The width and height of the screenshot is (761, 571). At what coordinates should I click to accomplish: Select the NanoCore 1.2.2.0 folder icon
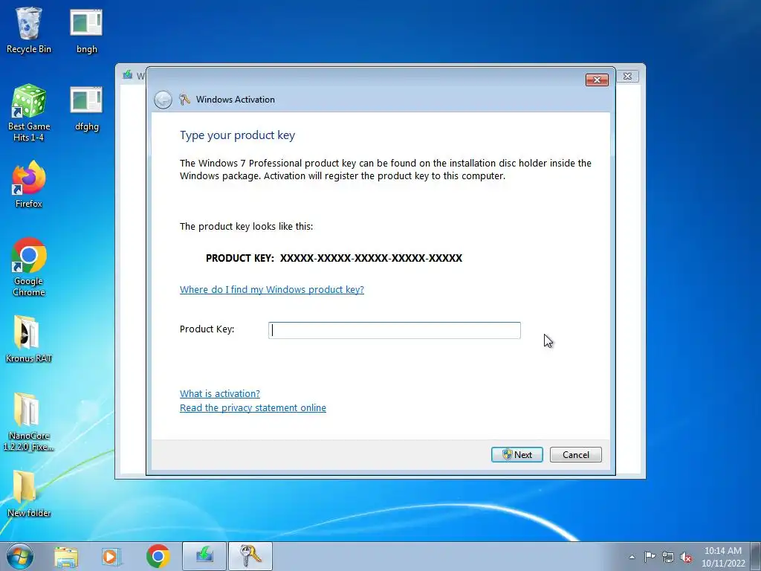(29, 422)
